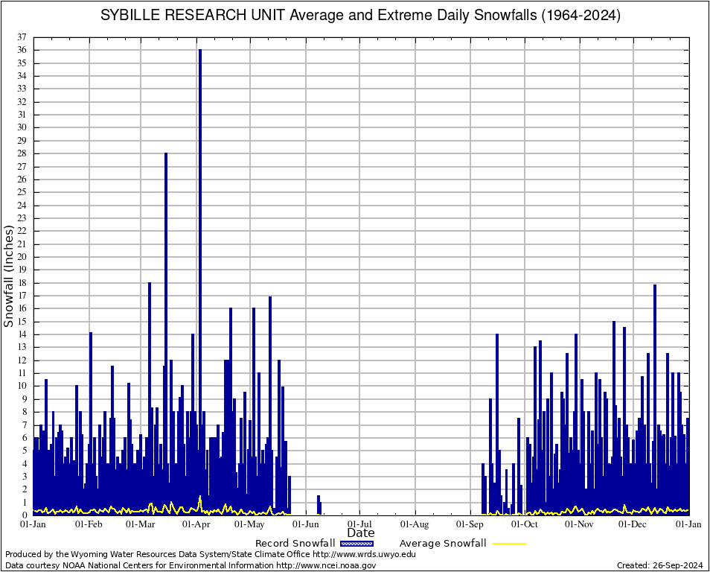
Task: Click the blue Record Snowfall legend swatch
Action: pos(357,543)
